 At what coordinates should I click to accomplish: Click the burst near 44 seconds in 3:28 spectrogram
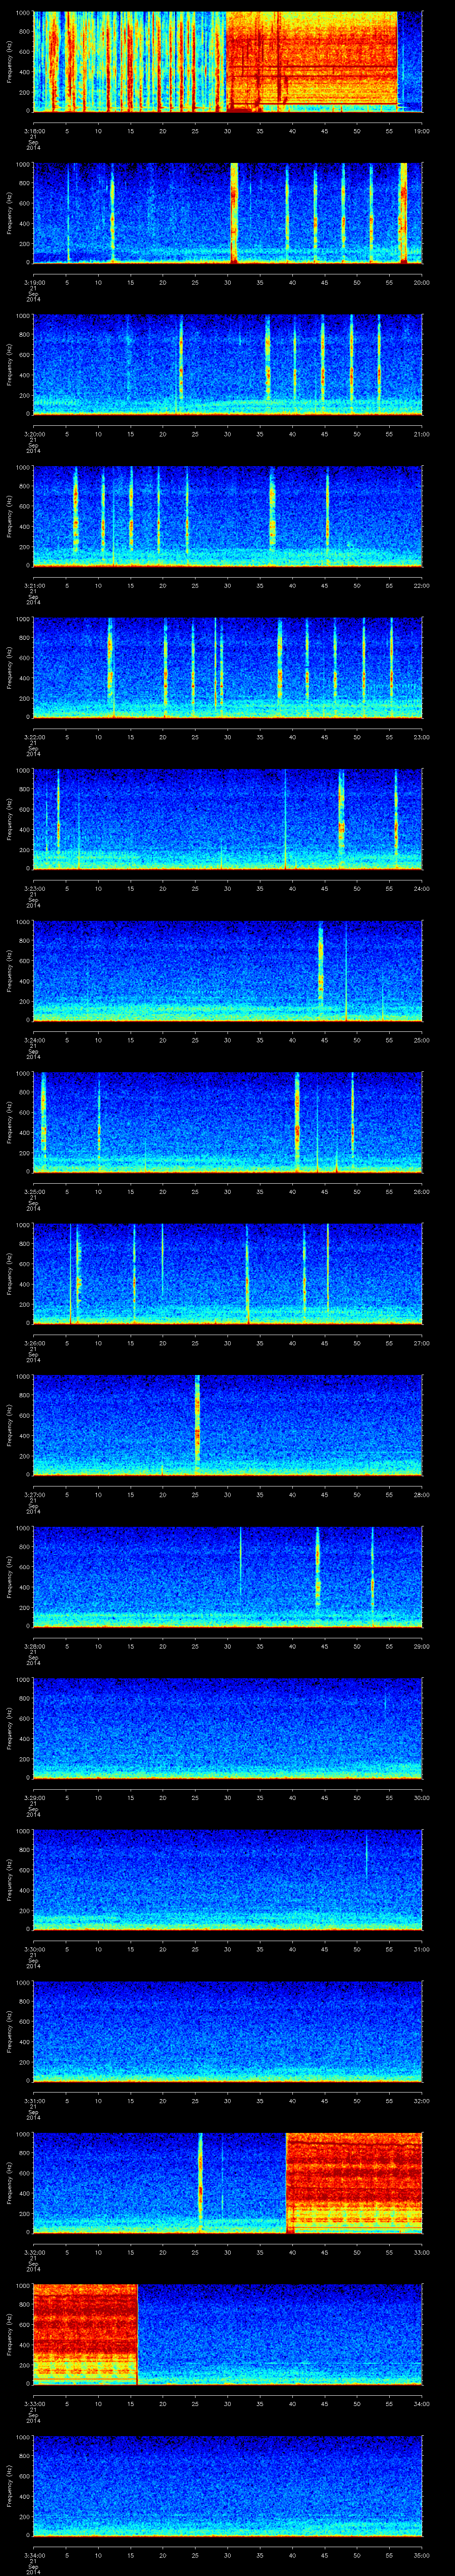[x=318, y=1575]
